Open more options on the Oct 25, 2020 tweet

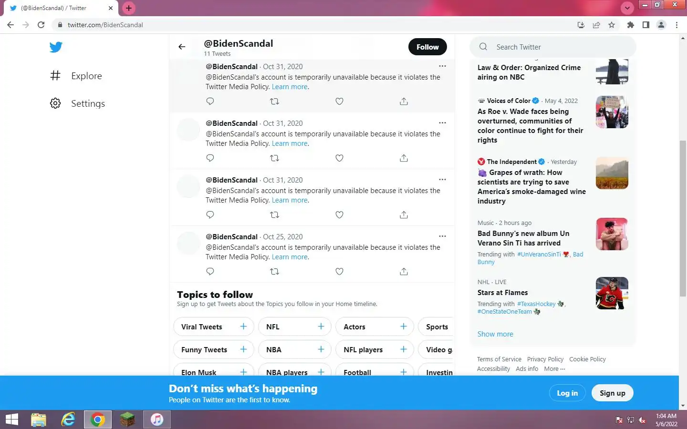click(442, 236)
